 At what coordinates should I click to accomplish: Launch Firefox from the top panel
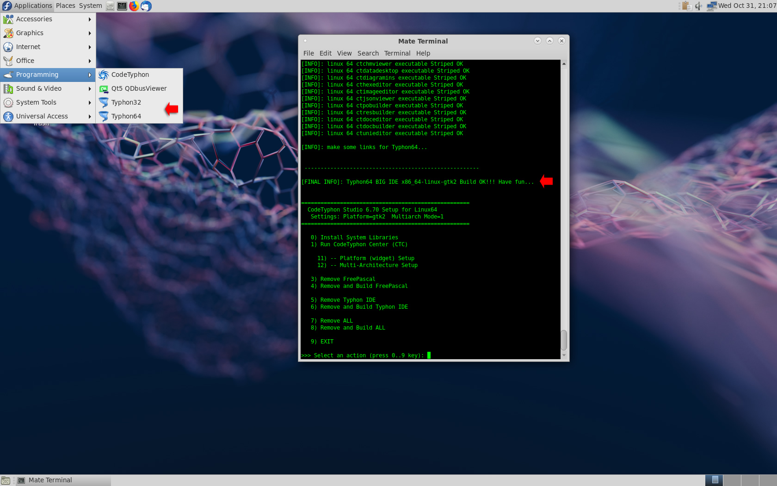pyautogui.click(x=134, y=6)
